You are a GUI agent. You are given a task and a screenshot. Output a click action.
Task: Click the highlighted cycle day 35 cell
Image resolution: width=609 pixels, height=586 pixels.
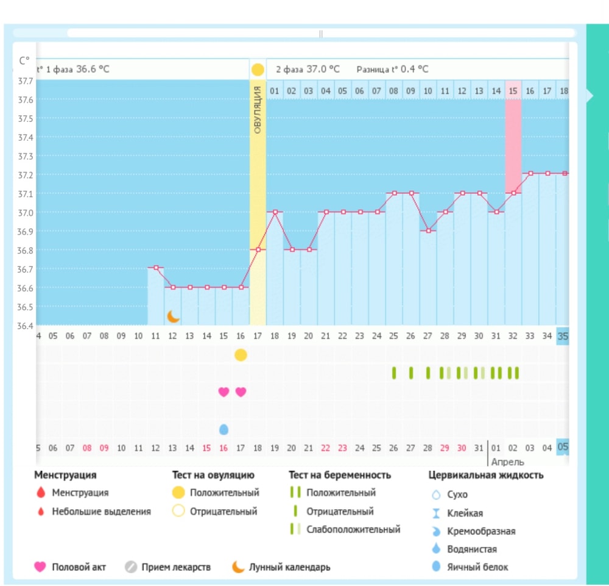point(563,335)
